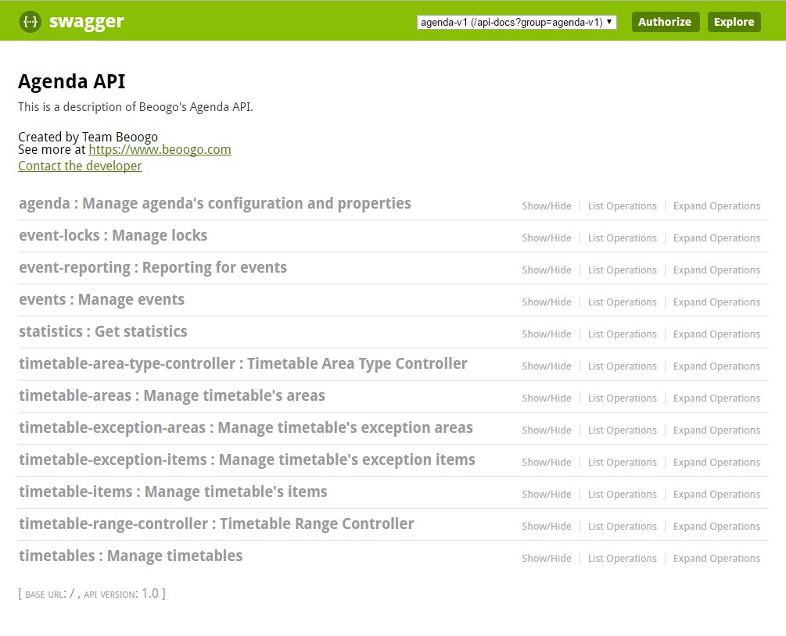This screenshot has width=786, height=636.
Task: Expand Operations for timetable-items
Action: pyautogui.click(x=717, y=495)
